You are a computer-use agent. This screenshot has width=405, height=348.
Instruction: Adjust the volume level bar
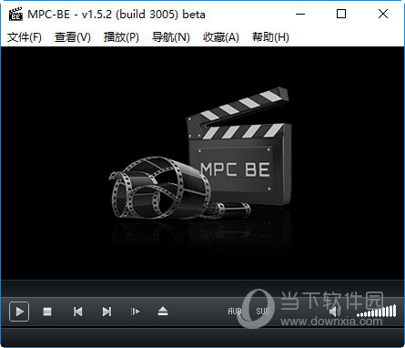[x=377, y=311]
